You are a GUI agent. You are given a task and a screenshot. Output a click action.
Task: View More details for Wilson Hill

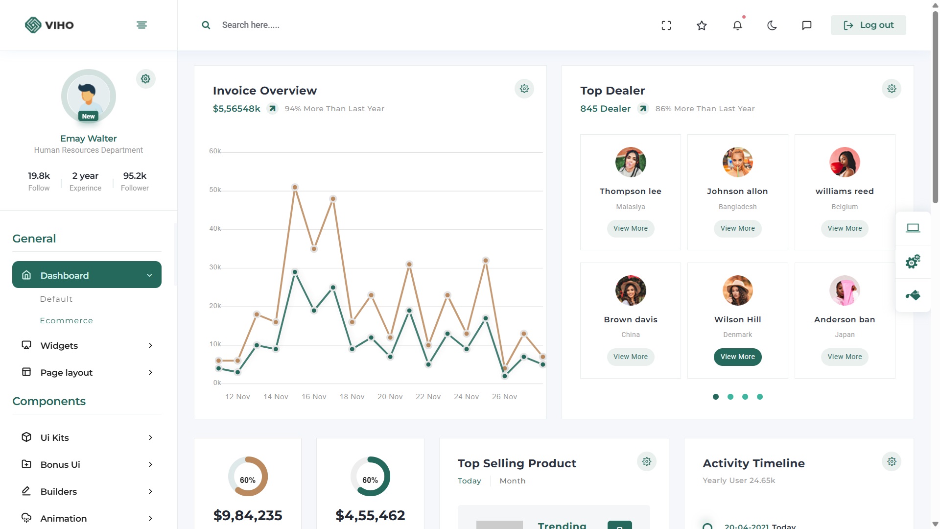(737, 357)
